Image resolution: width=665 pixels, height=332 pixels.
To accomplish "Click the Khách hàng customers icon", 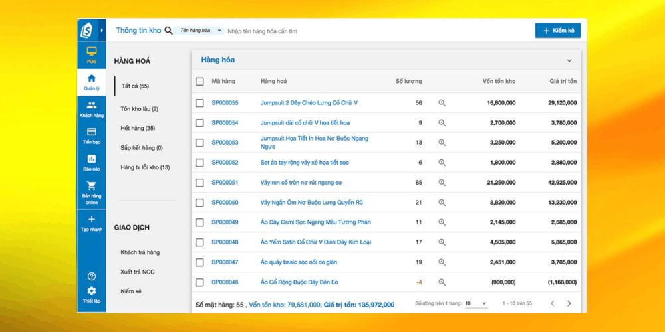I will click(x=91, y=105).
